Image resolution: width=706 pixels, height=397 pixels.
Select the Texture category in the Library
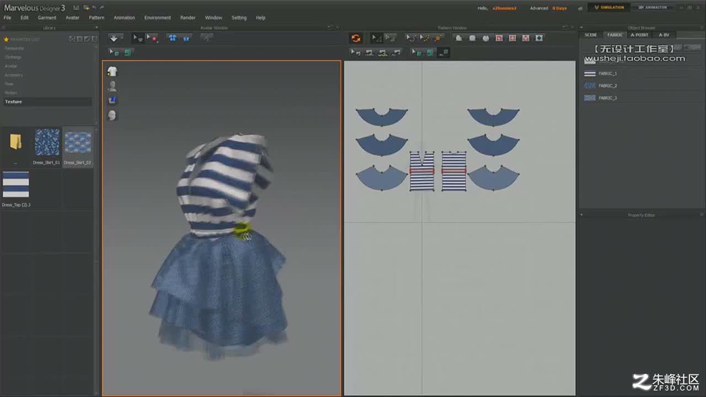[47, 101]
